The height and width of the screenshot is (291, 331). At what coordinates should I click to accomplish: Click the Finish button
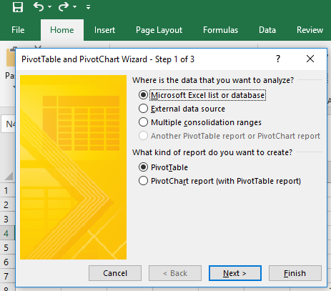coord(295,273)
